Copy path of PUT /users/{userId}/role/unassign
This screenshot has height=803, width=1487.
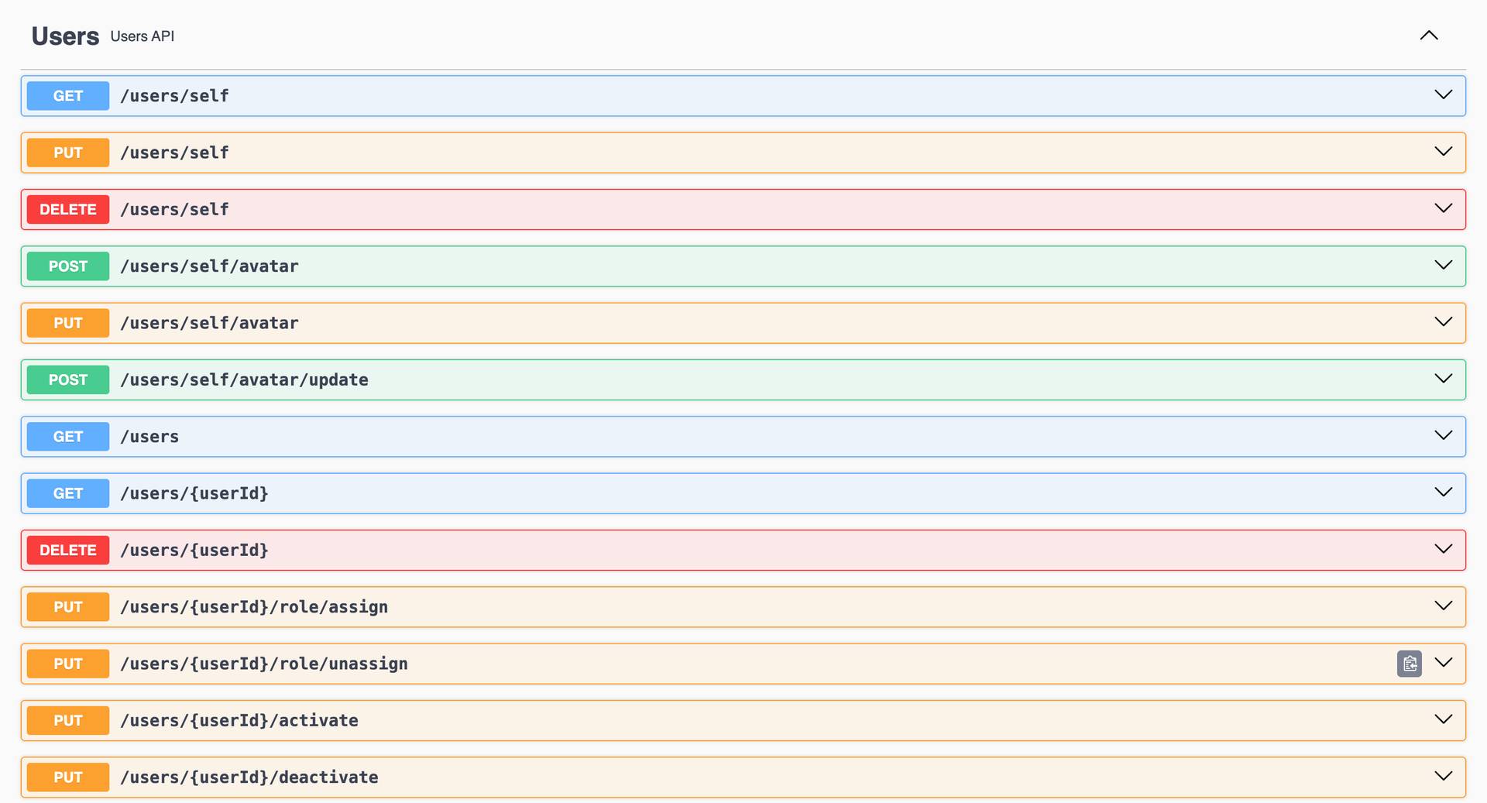(1409, 664)
